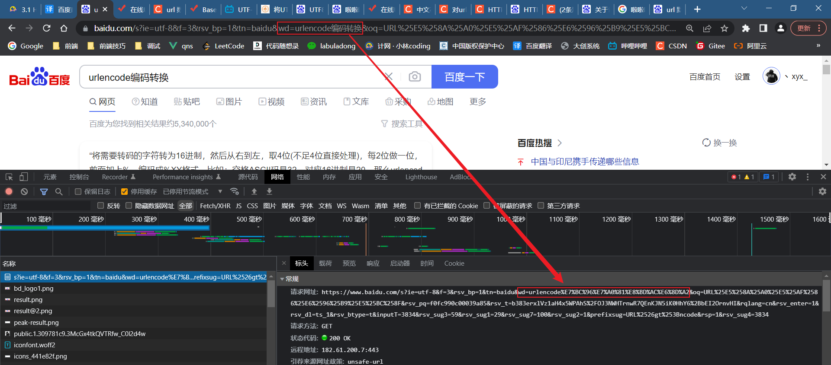
Task: Open the tab search dropdown arrow
Action: pos(744,9)
